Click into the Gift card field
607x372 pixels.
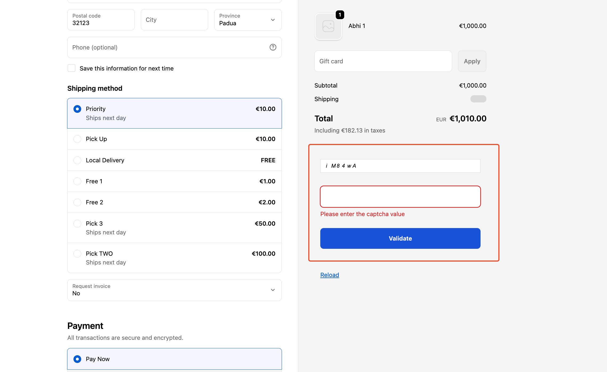(383, 61)
